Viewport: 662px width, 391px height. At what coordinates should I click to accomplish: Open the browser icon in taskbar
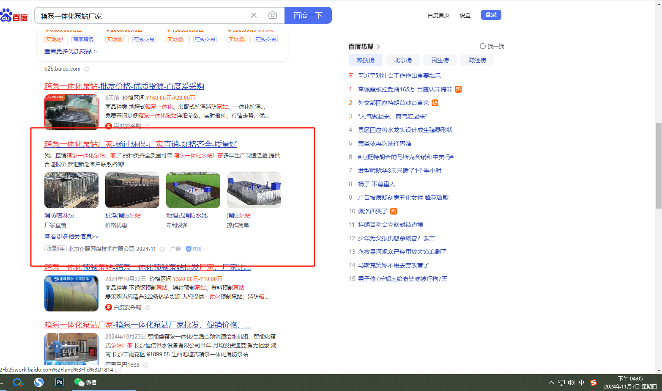18,383
